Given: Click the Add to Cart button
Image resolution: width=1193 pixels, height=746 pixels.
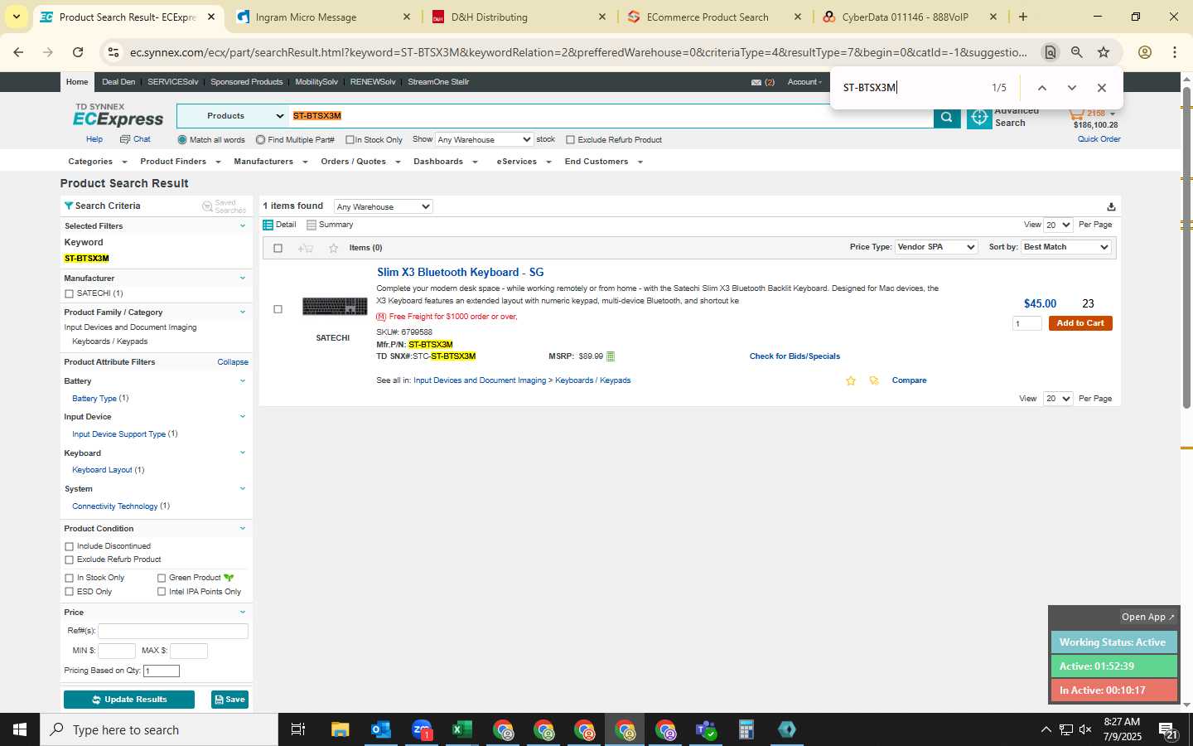Looking at the screenshot, I should [x=1080, y=323].
